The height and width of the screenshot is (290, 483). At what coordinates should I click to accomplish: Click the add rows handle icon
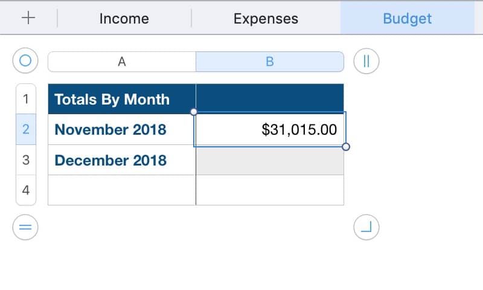tap(25, 227)
